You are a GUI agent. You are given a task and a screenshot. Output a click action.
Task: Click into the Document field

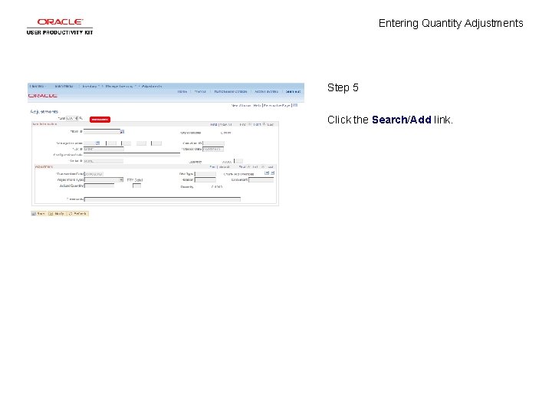coord(261,180)
